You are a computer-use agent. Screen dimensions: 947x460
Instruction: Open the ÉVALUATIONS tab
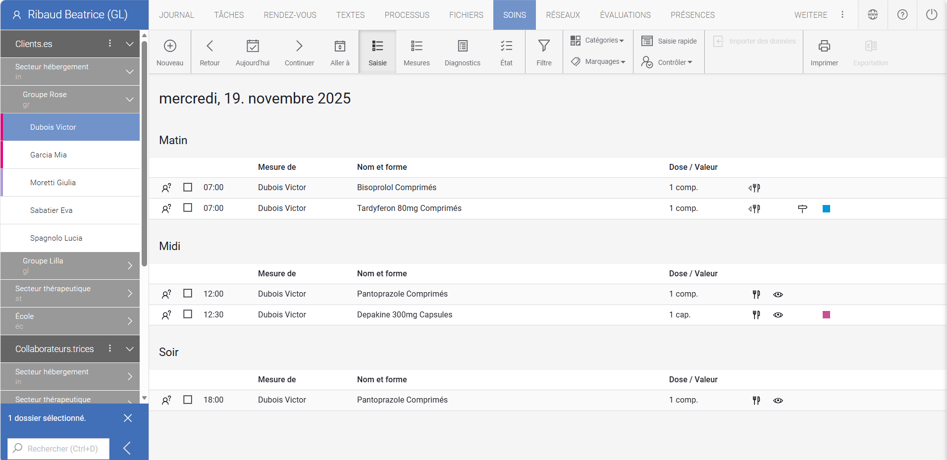coord(625,15)
